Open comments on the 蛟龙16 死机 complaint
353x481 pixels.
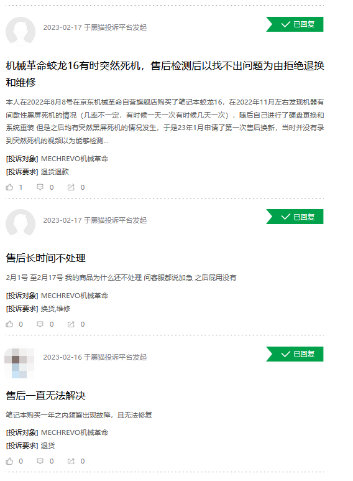tap(40, 187)
